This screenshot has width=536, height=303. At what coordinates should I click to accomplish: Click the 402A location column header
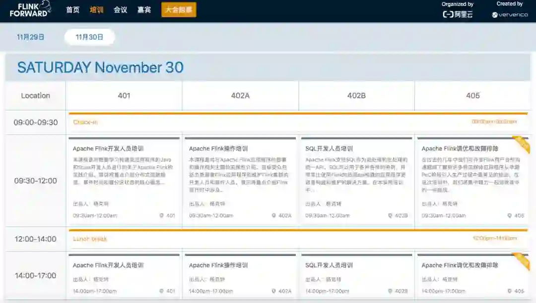(240, 96)
